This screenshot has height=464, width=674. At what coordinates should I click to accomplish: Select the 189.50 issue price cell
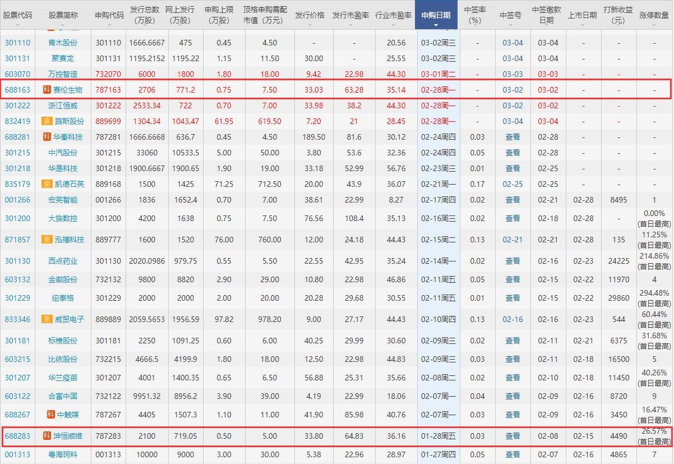pos(313,137)
